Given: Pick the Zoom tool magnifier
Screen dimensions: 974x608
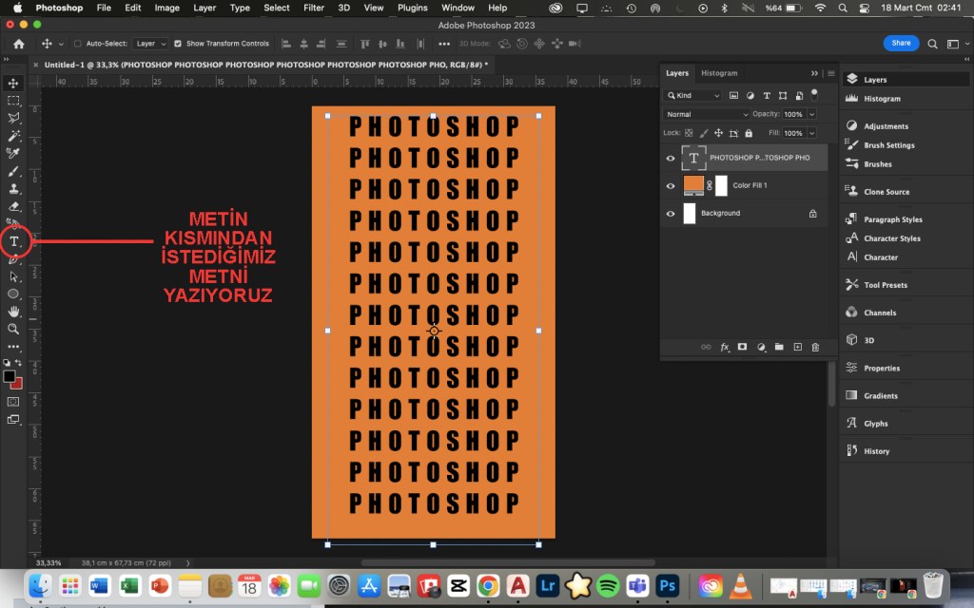Looking at the screenshot, I should 13,329.
